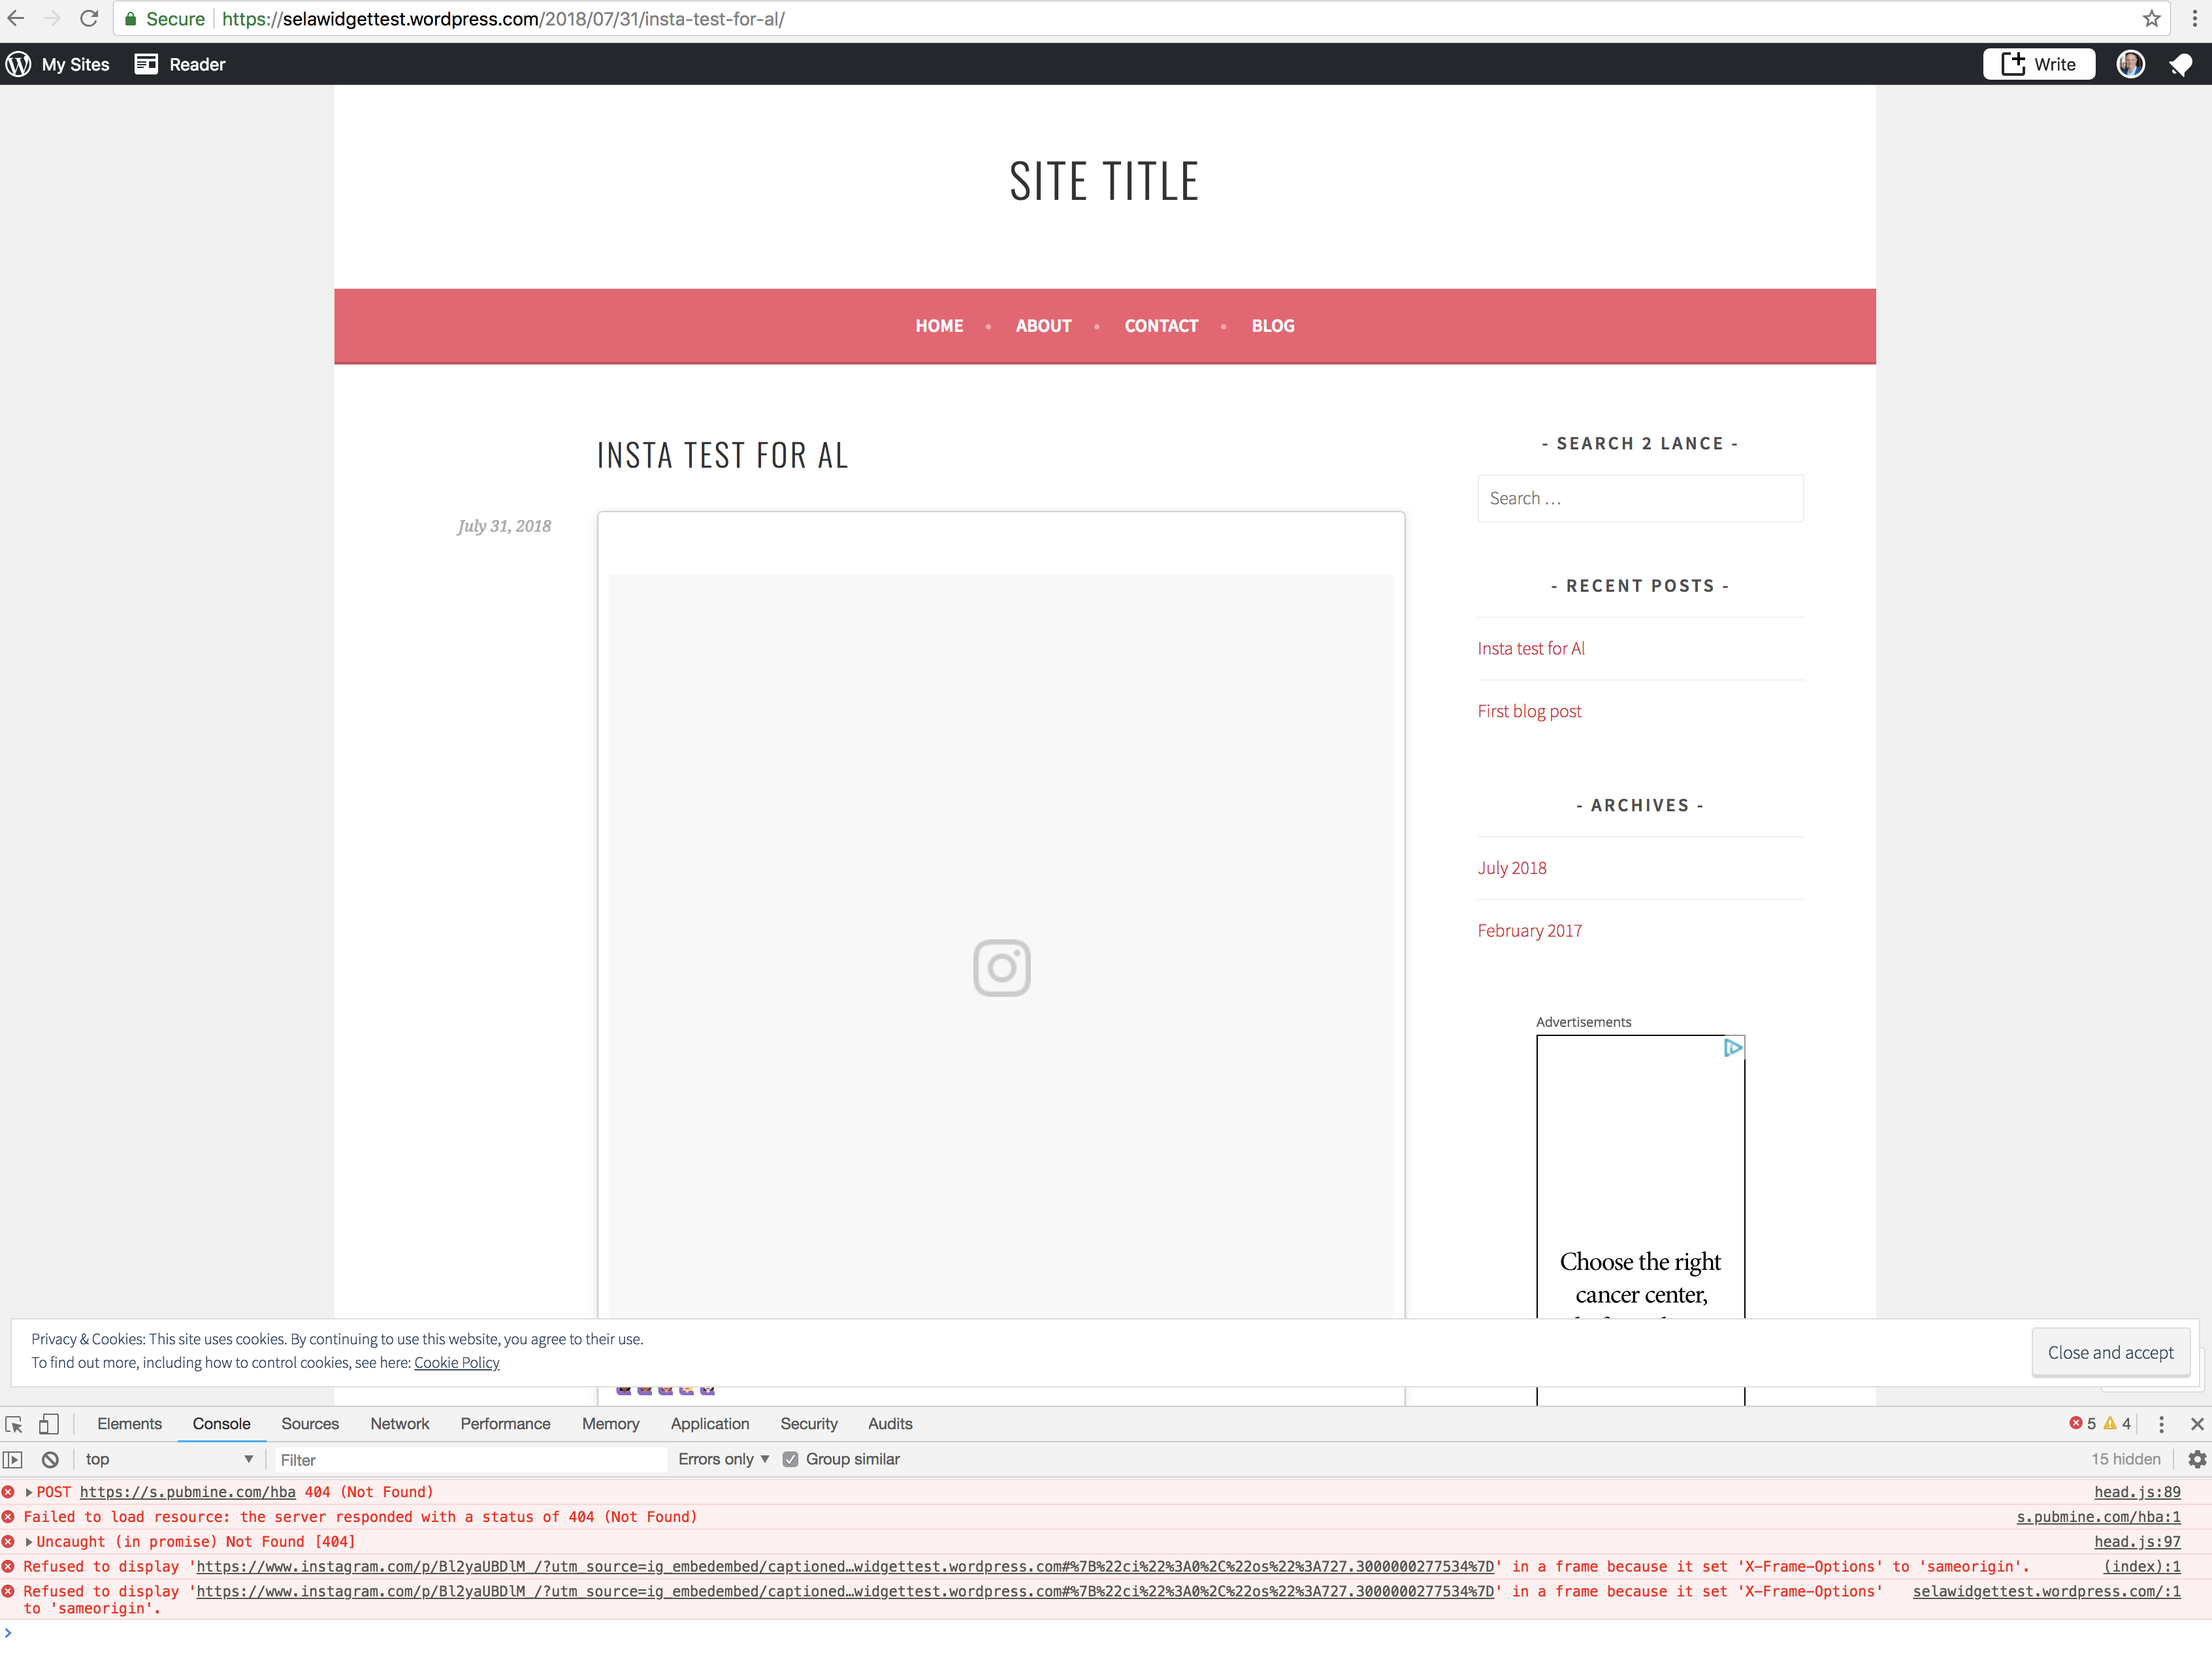Expand the POST s.pubmine.com error entry
Image resolution: width=2212 pixels, height=1667 pixels.
(28, 1491)
